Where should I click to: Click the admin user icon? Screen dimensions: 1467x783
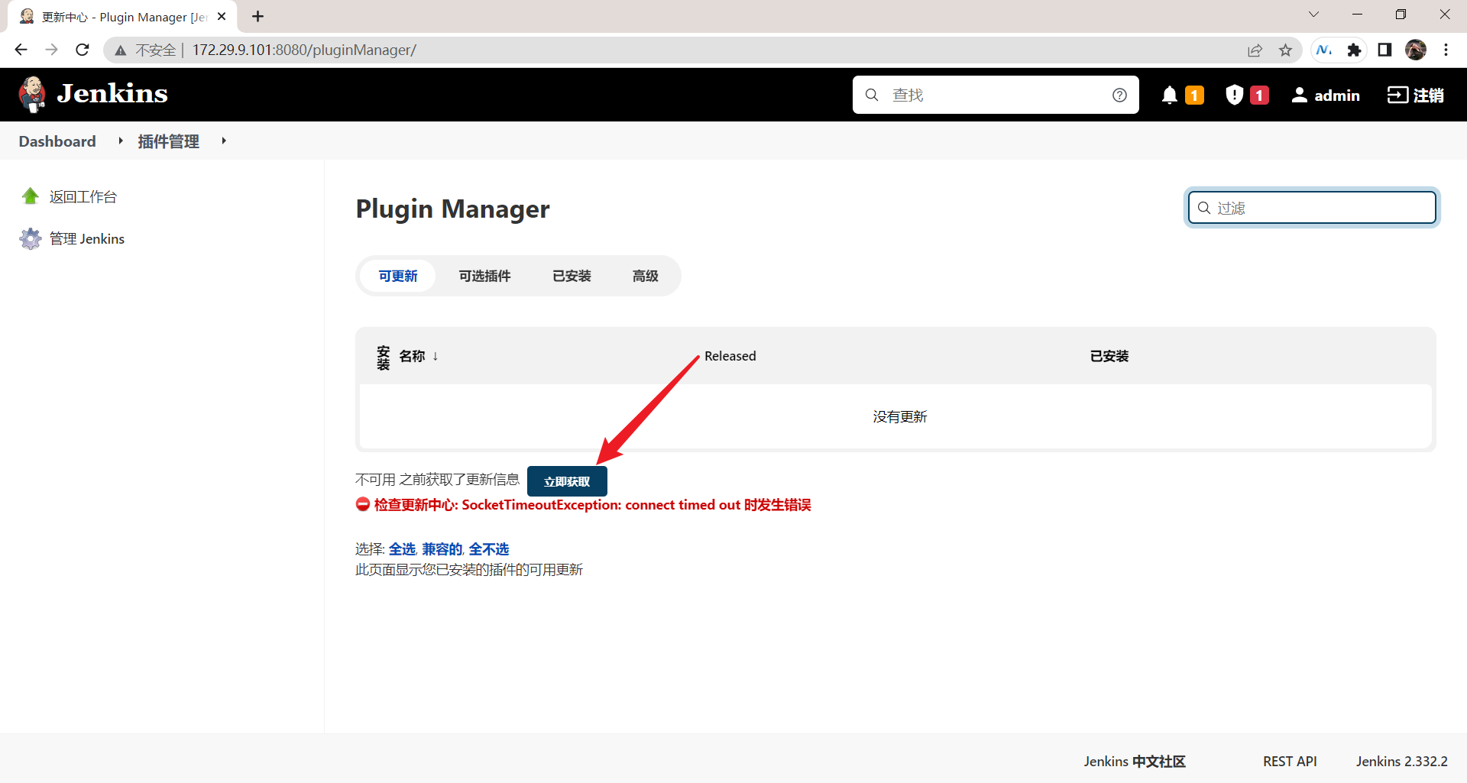point(1299,95)
